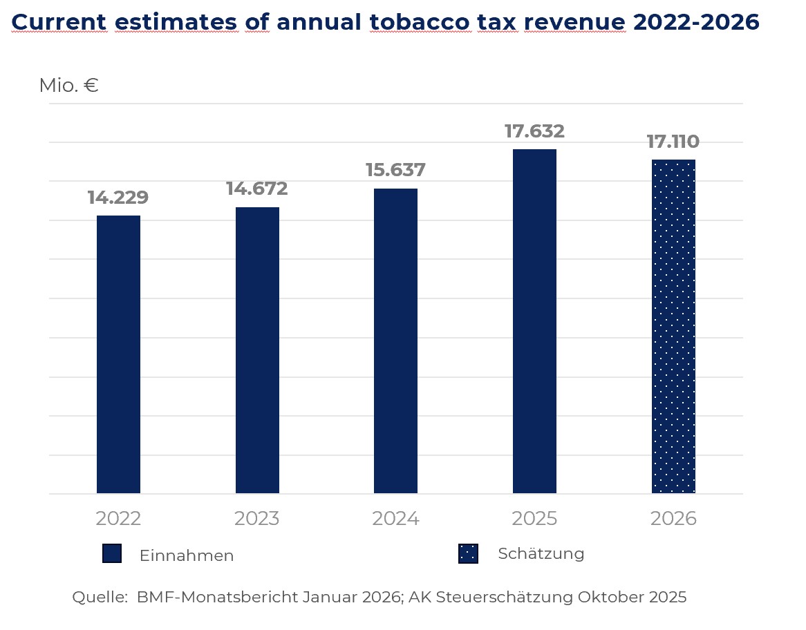The width and height of the screenshot is (806, 630).
Task: Click the chart title heading
Action: (x=385, y=22)
